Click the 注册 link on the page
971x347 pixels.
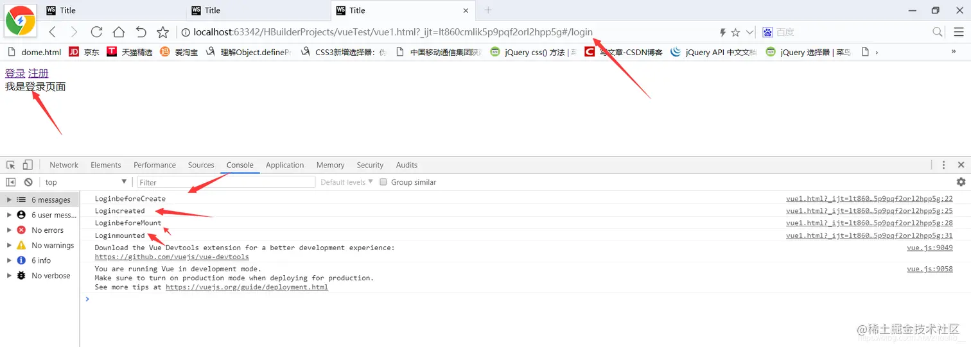[x=39, y=74]
